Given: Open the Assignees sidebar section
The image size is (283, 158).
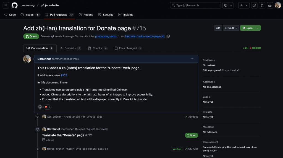Looking at the screenshot, I should pyautogui.click(x=209, y=82).
